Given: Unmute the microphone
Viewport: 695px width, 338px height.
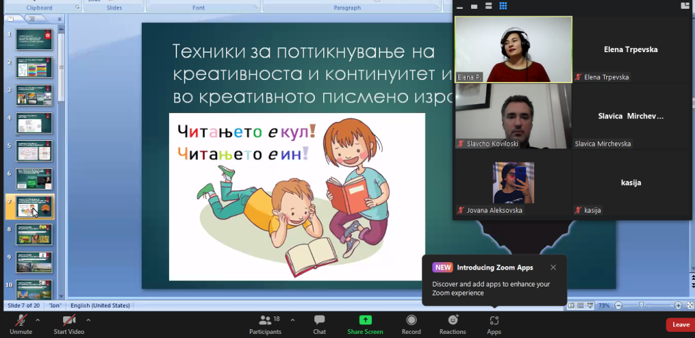Looking at the screenshot, I should tap(20, 323).
